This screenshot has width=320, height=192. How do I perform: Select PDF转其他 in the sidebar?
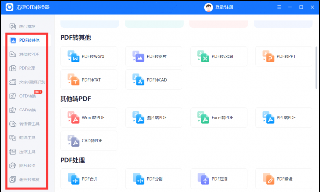27,40
